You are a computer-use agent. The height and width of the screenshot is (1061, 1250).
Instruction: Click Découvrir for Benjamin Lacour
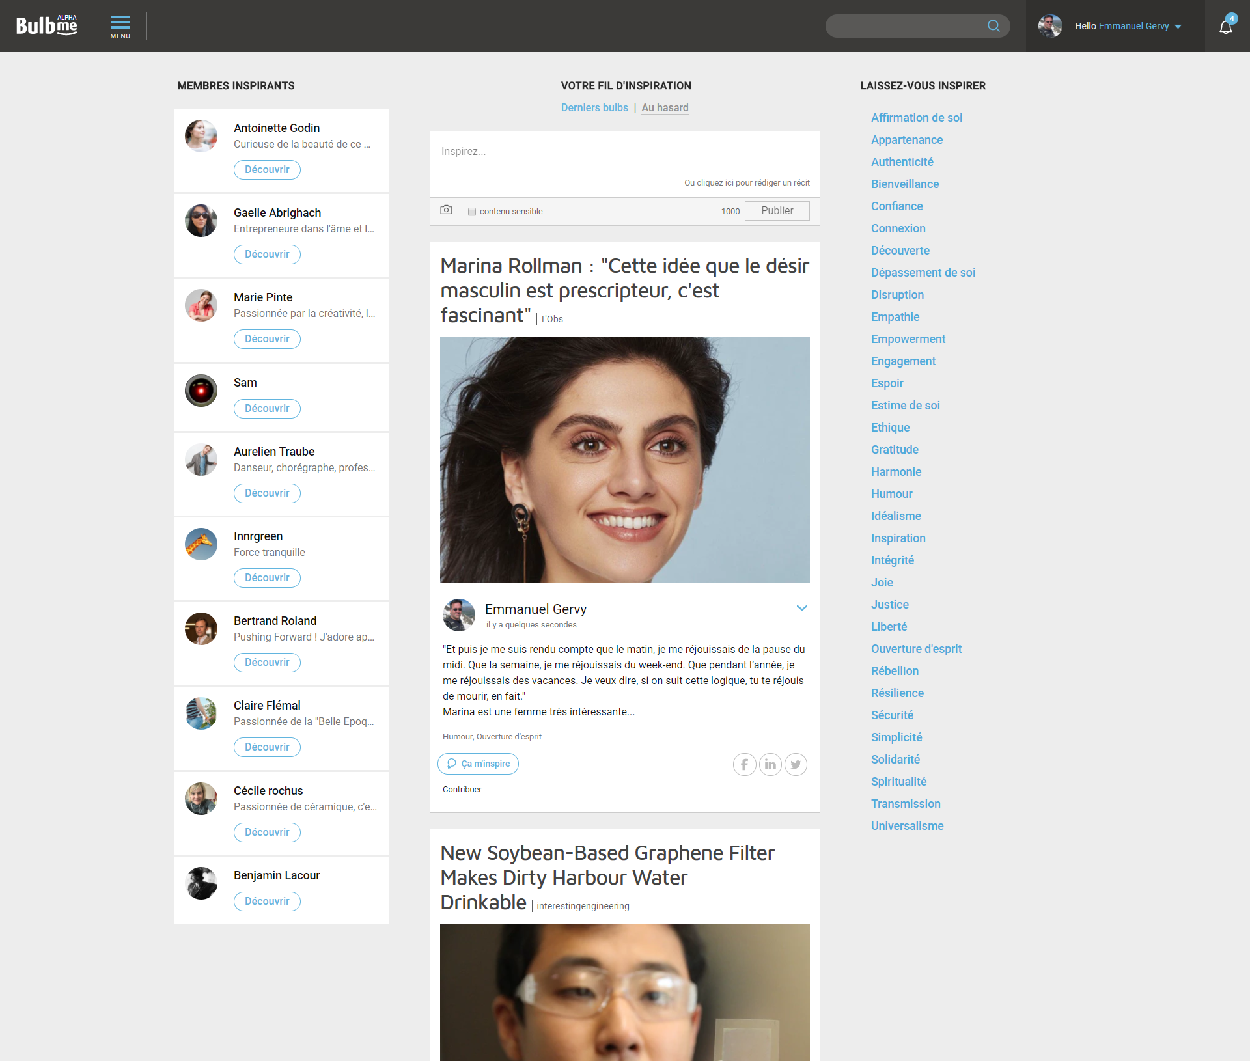pos(267,902)
